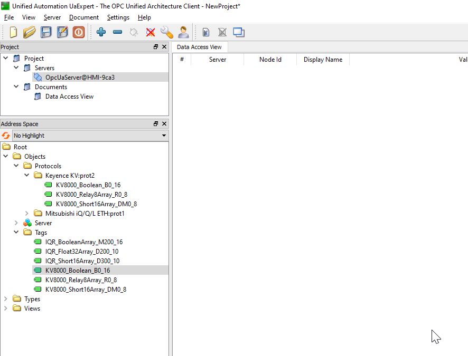Select OpcUaServer@HMI-9ca3 in project tree

80,78
